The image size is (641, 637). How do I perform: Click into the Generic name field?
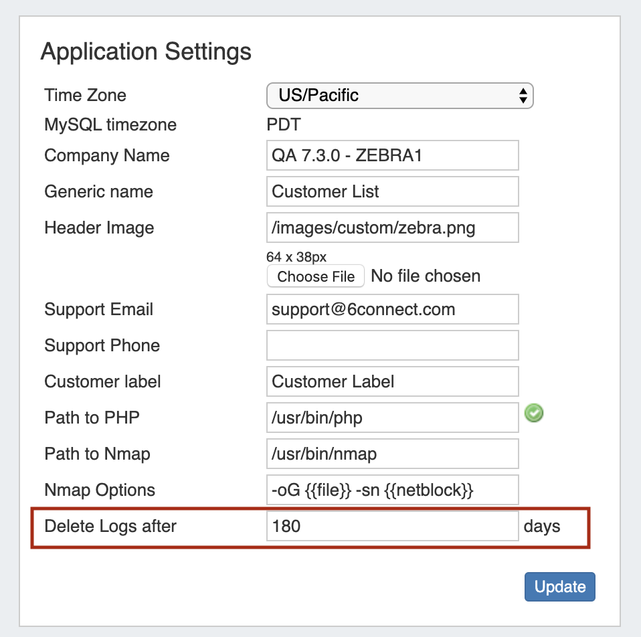point(392,192)
